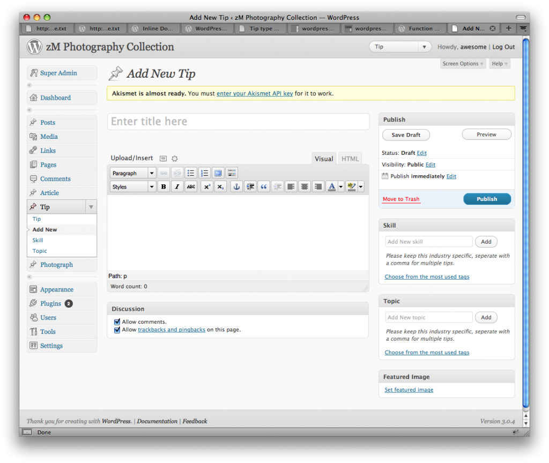The height and width of the screenshot is (463, 549).
Task: Click enter your Akismet API key link
Action: (255, 93)
